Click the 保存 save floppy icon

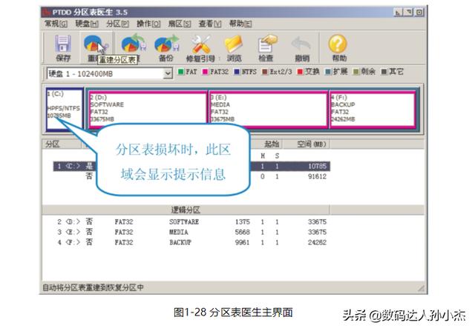coord(63,44)
